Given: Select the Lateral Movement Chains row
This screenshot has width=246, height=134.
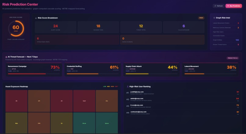Looking at the screenshot, I should [226, 23].
